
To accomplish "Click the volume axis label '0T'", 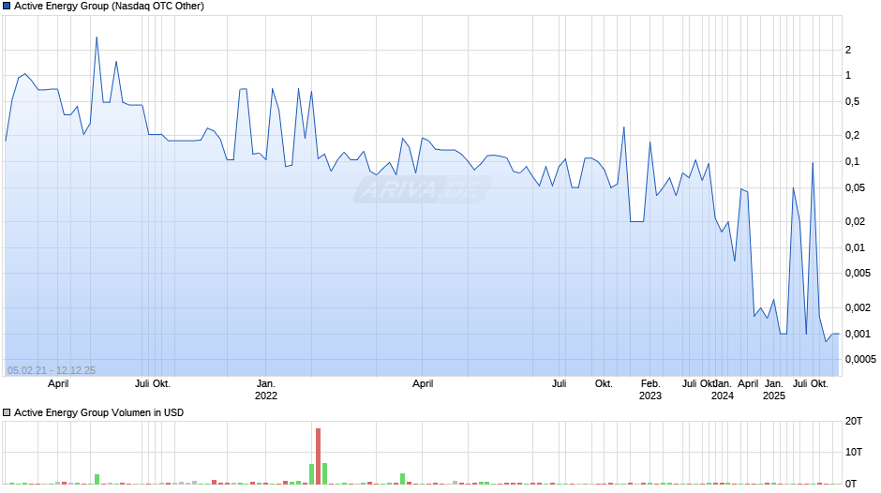I will [851, 484].
